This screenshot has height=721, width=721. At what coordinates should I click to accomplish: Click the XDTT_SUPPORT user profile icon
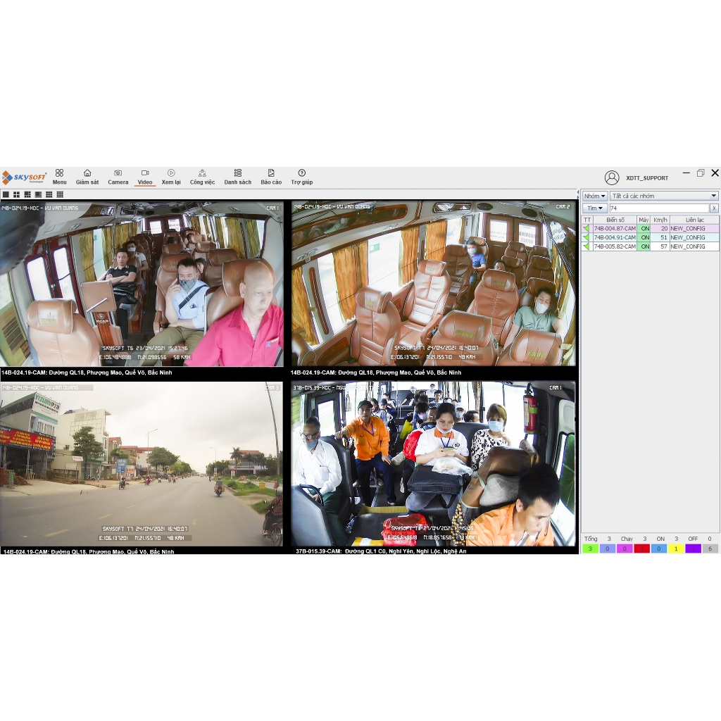click(612, 177)
